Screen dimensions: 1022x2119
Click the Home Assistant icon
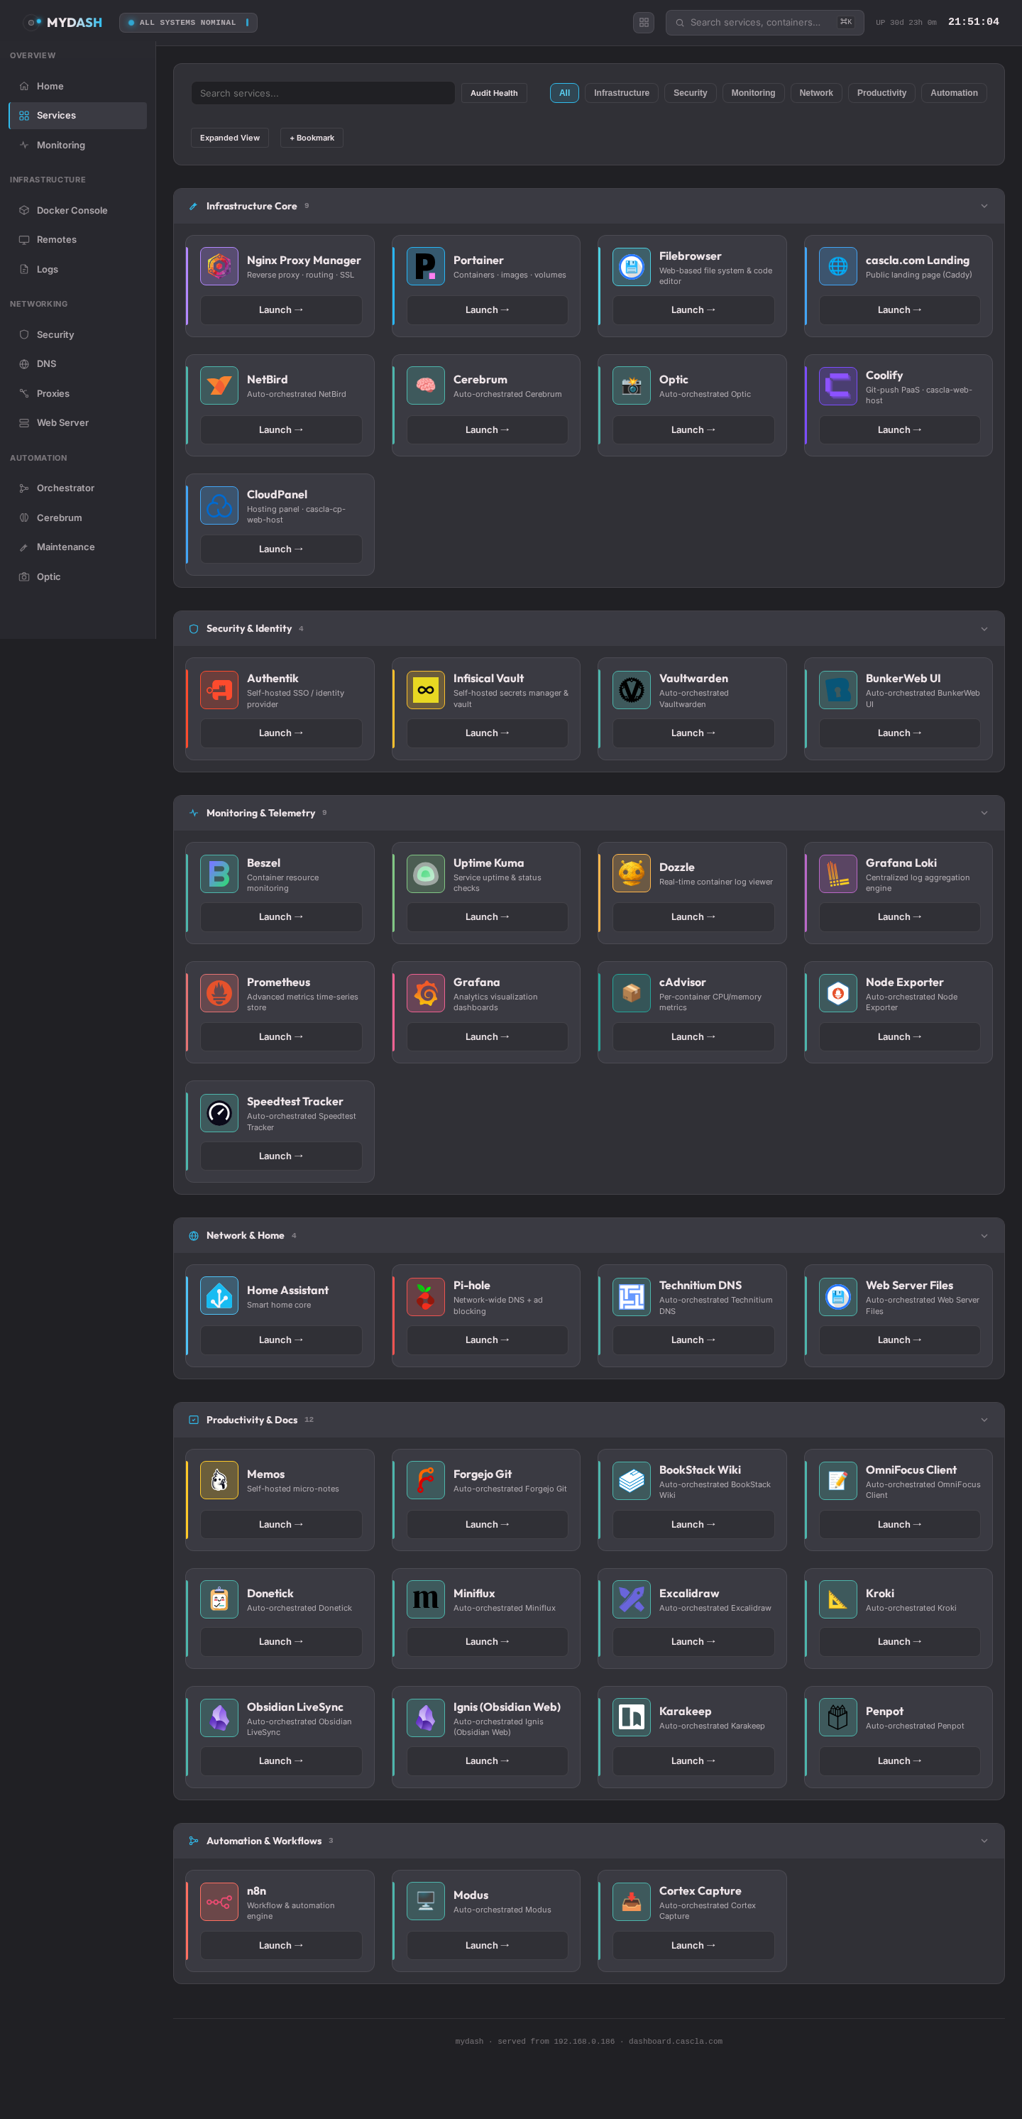(219, 1296)
